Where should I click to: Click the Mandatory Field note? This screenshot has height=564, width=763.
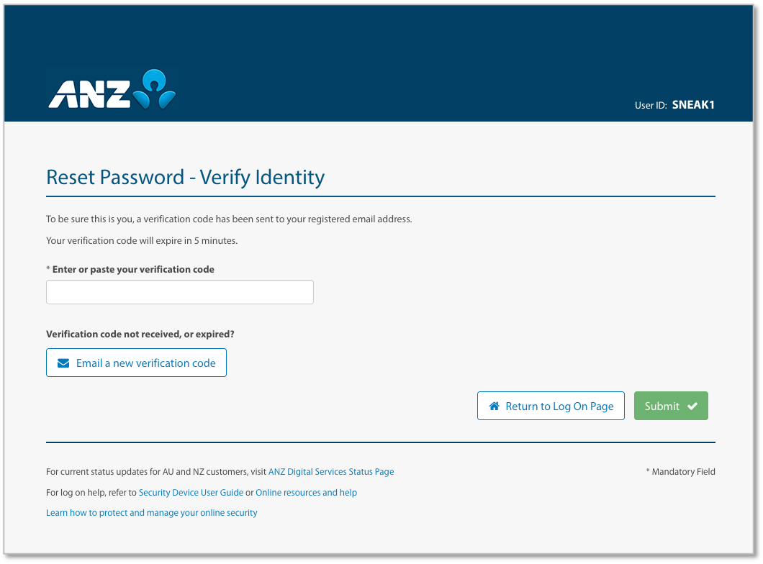(681, 472)
